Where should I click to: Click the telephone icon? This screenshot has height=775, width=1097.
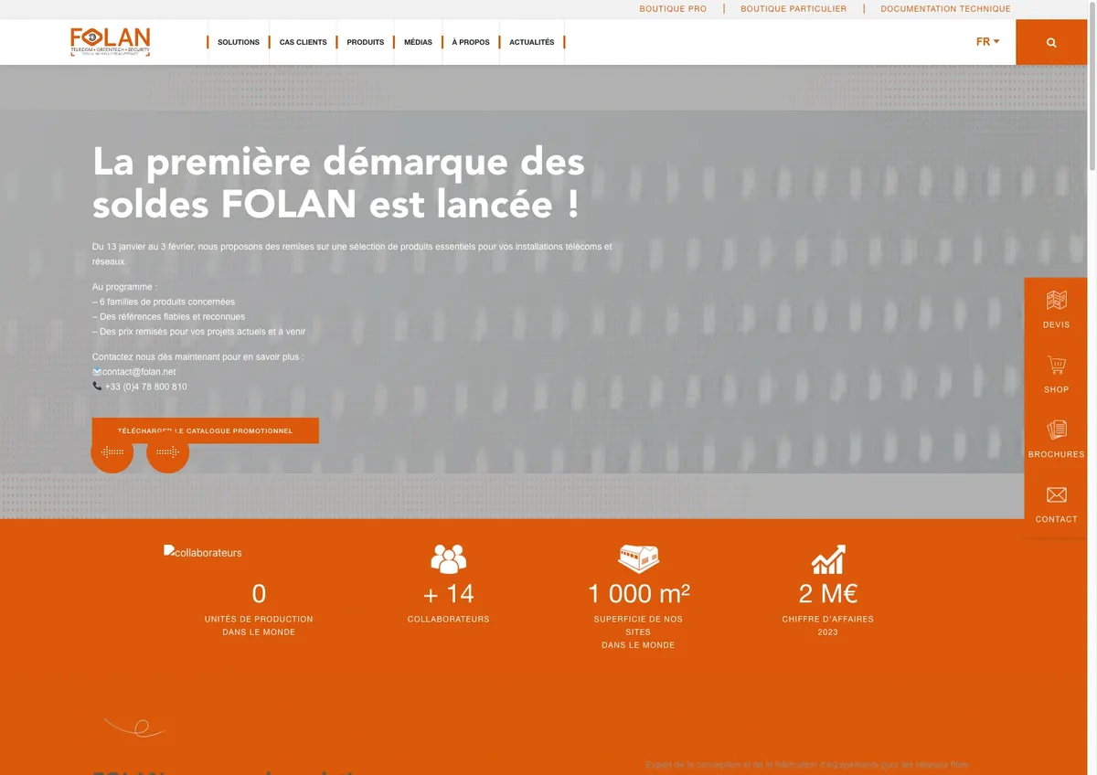(x=97, y=386)
